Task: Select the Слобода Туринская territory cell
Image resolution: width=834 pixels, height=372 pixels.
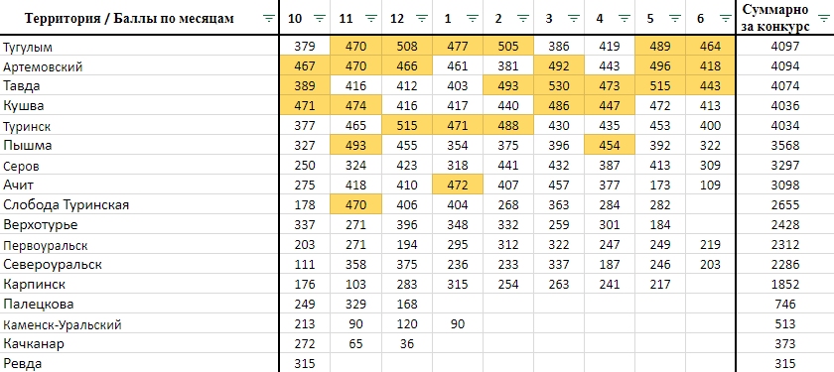Action: tap(139, 204)
